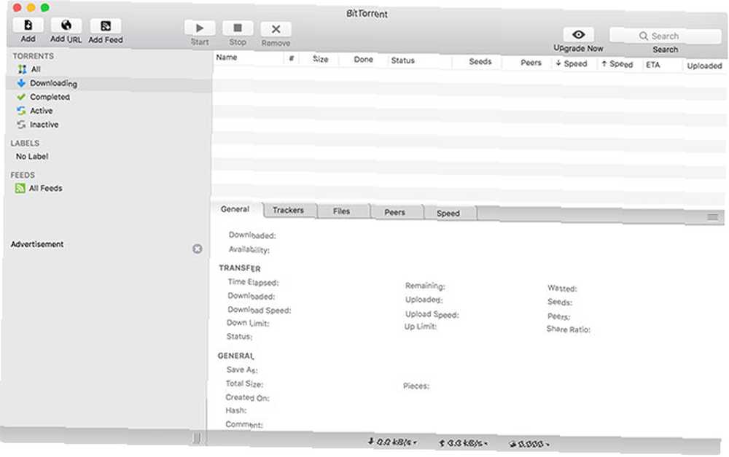Click the TORRENTS section header

(x=33, y=56)
